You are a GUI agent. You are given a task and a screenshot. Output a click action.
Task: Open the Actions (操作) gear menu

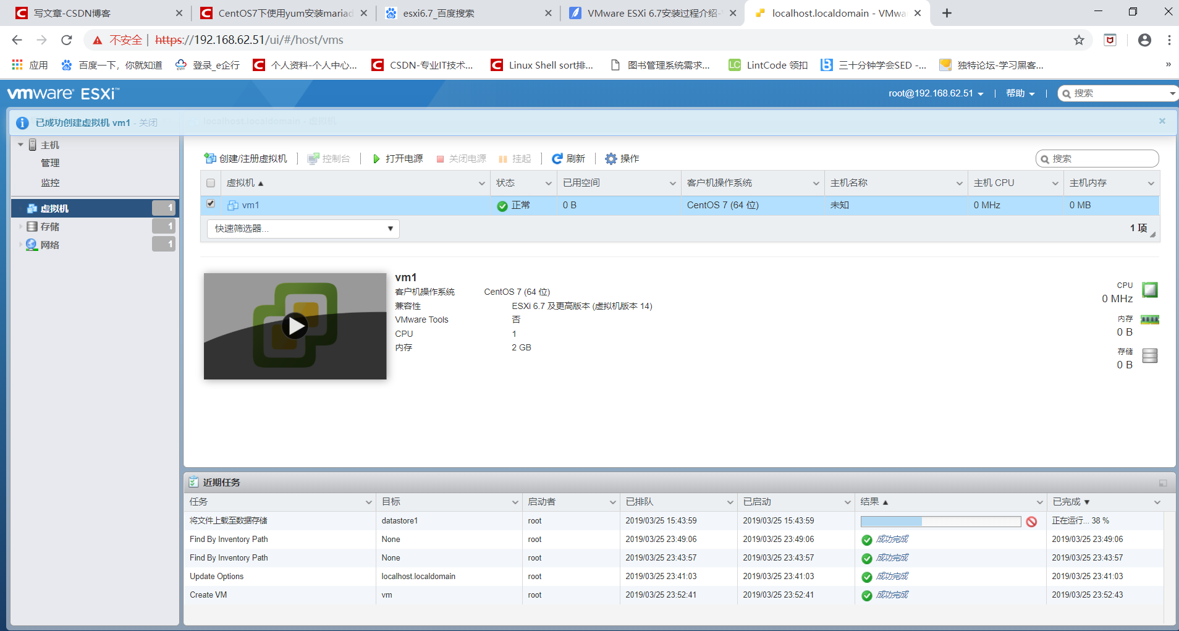622,159
